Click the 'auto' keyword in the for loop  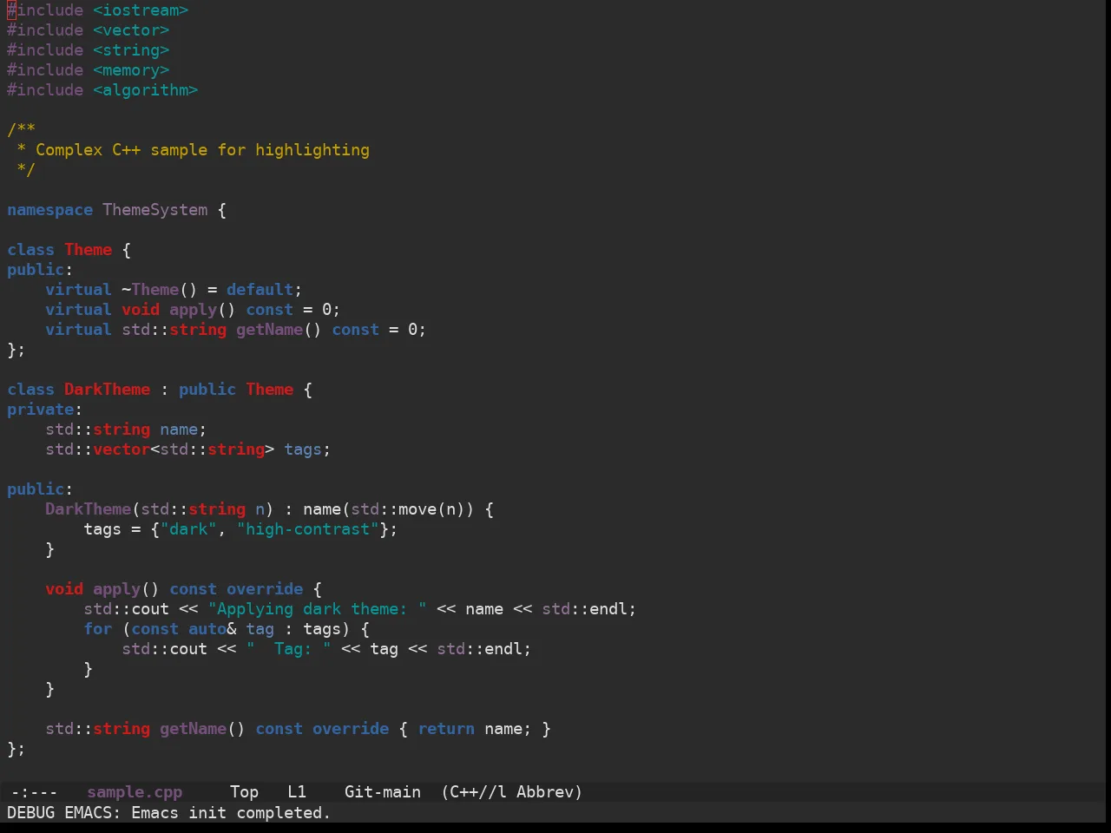click(x=207, y=629)
